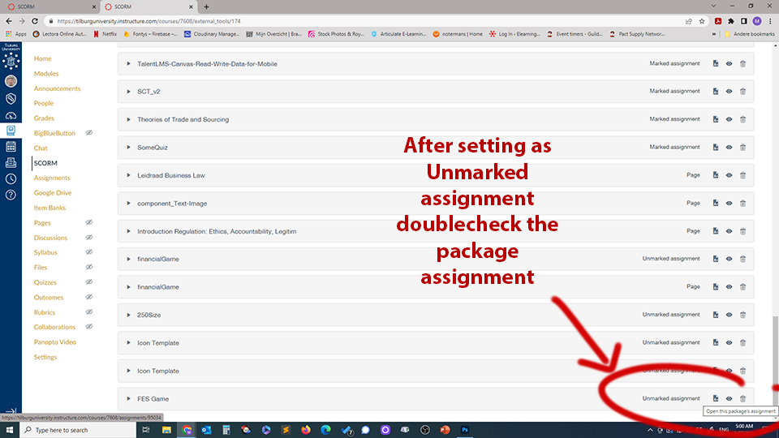Click trash icon for FES Game
This screenshot has width=779, height=438.
click(742, 399)
